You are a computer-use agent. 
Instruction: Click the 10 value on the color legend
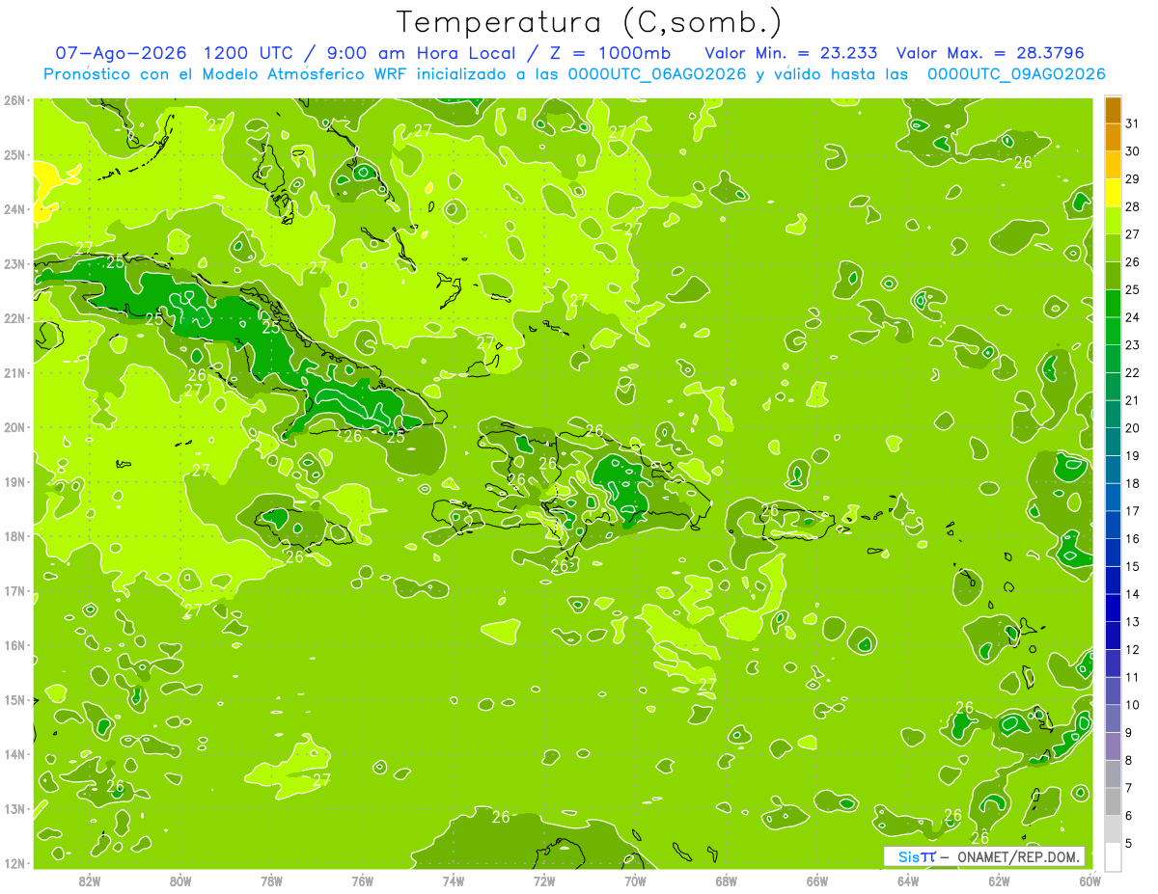pos(1132,705)
